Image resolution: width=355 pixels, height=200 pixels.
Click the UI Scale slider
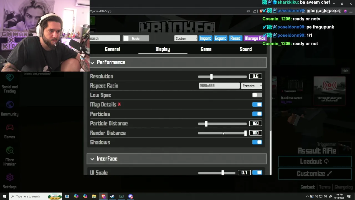pos(217,173)
